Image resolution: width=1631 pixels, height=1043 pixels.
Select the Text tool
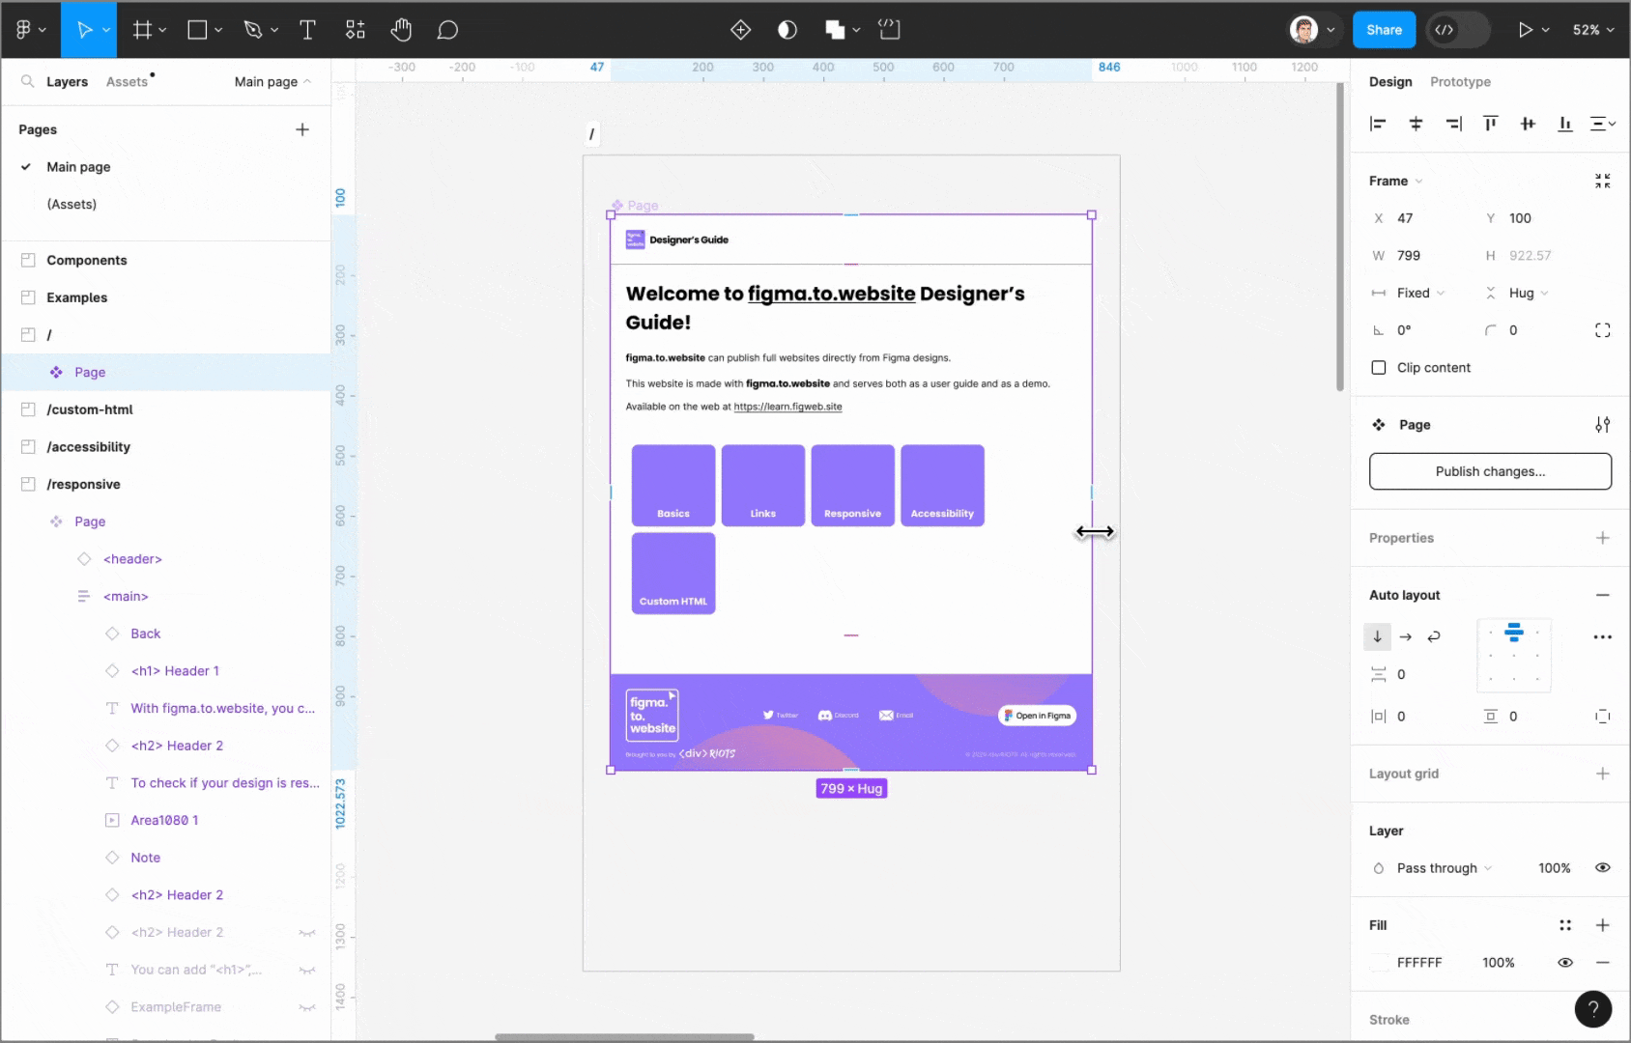(307, 30)
